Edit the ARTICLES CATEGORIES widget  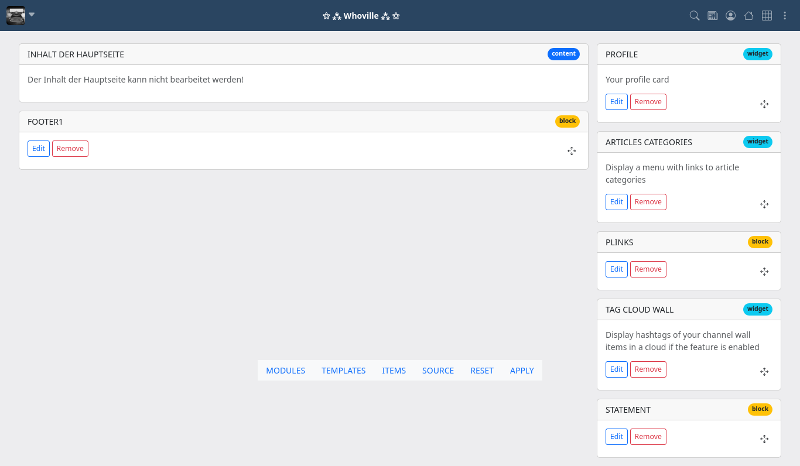[x=616, y=202]
